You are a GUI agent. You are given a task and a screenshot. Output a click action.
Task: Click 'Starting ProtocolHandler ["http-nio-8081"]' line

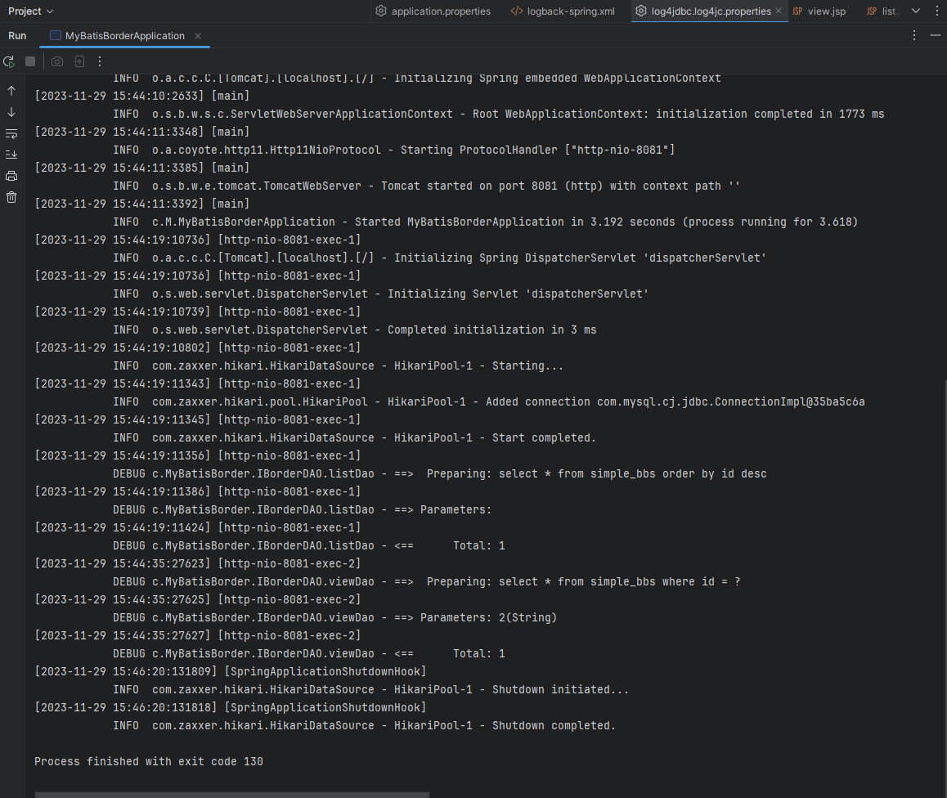pos(394,150)
